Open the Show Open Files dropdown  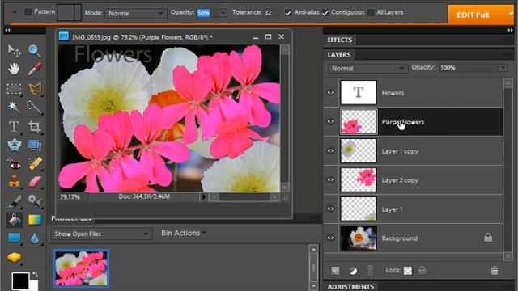[101, 234]
